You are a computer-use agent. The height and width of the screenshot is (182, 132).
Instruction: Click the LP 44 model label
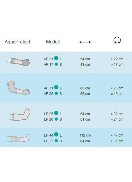point(49,135)
